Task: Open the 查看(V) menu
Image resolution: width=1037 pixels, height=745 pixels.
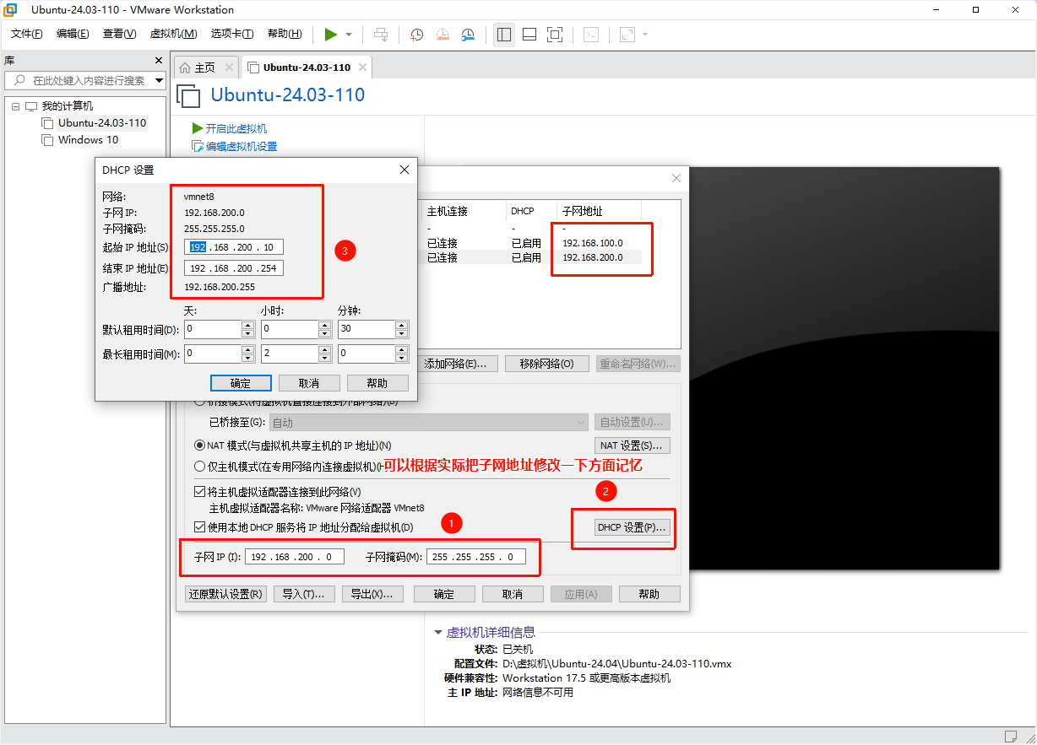Action: (x=119, y=34)
